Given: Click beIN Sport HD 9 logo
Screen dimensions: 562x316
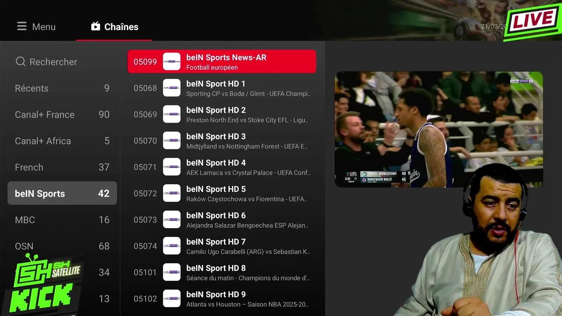Looking at the screenshot, I should point(172,298).
